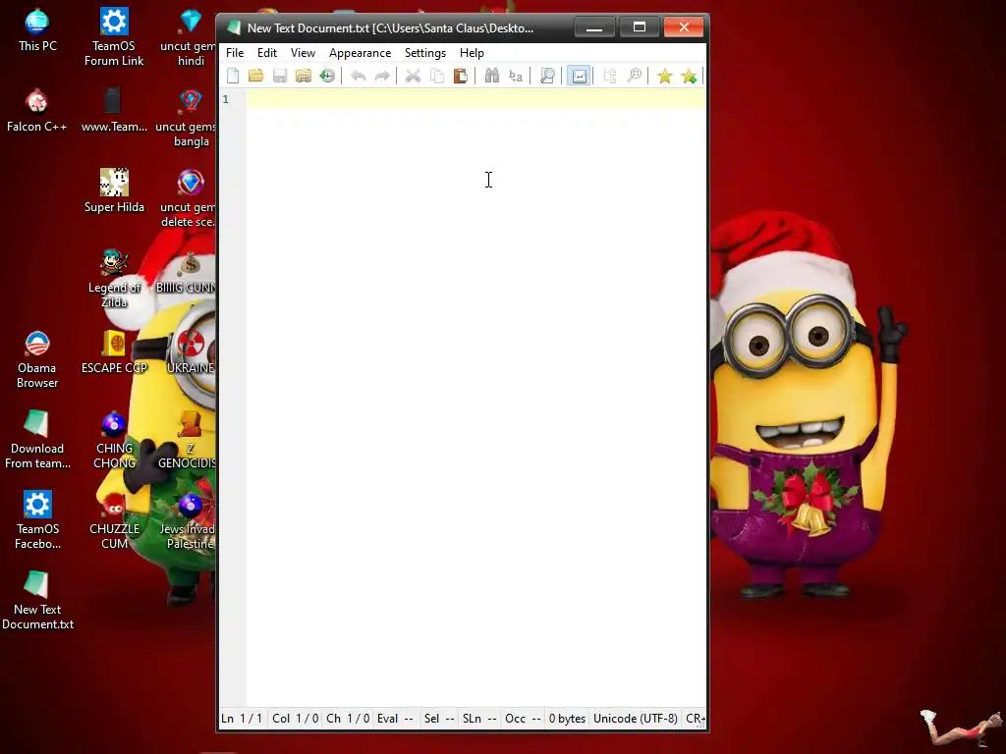Open the View menu
Screen dimensions: 1006x754
point(303,53)
